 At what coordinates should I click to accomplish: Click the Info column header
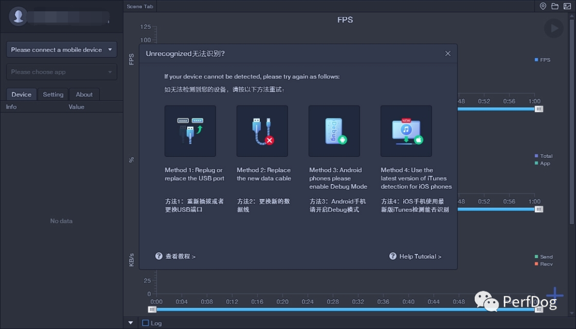tap(11, 107)
